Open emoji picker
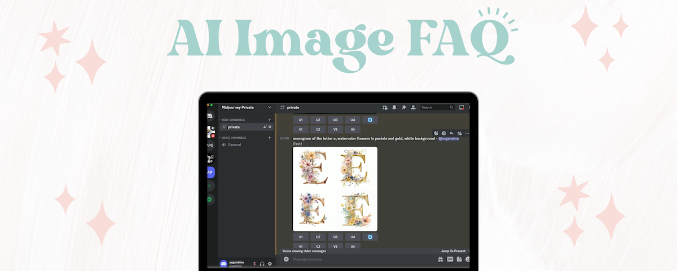Image resolution: width=677 pixels, height=271 pixels. 468,259
